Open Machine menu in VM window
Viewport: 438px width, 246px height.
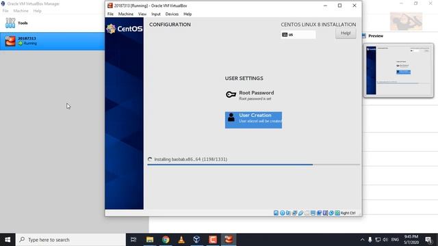[x=126, y=14]
